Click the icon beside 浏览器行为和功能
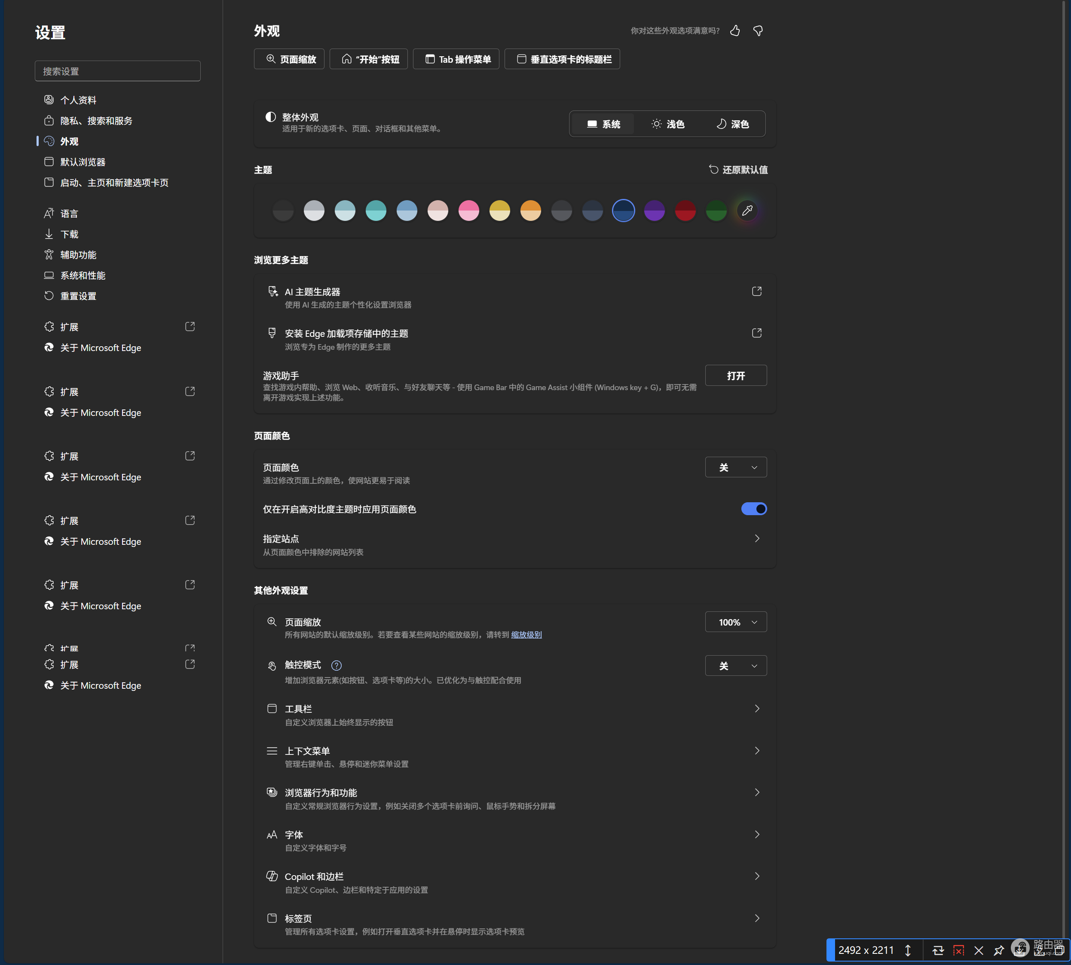Image resolution: width=1071 pixels, height=965 pixels. (x=272, y=792)
